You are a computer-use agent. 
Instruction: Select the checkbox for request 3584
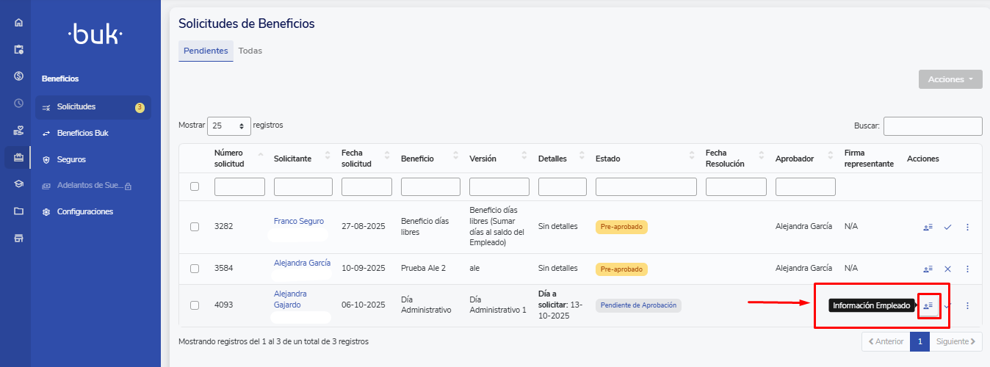pyautogui.click(x=195, y=269)
